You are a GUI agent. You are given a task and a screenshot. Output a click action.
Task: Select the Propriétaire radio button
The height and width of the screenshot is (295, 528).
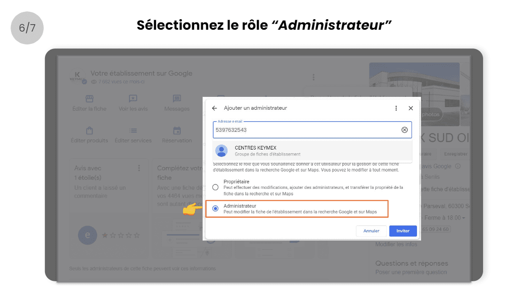[x=216, y=187]
